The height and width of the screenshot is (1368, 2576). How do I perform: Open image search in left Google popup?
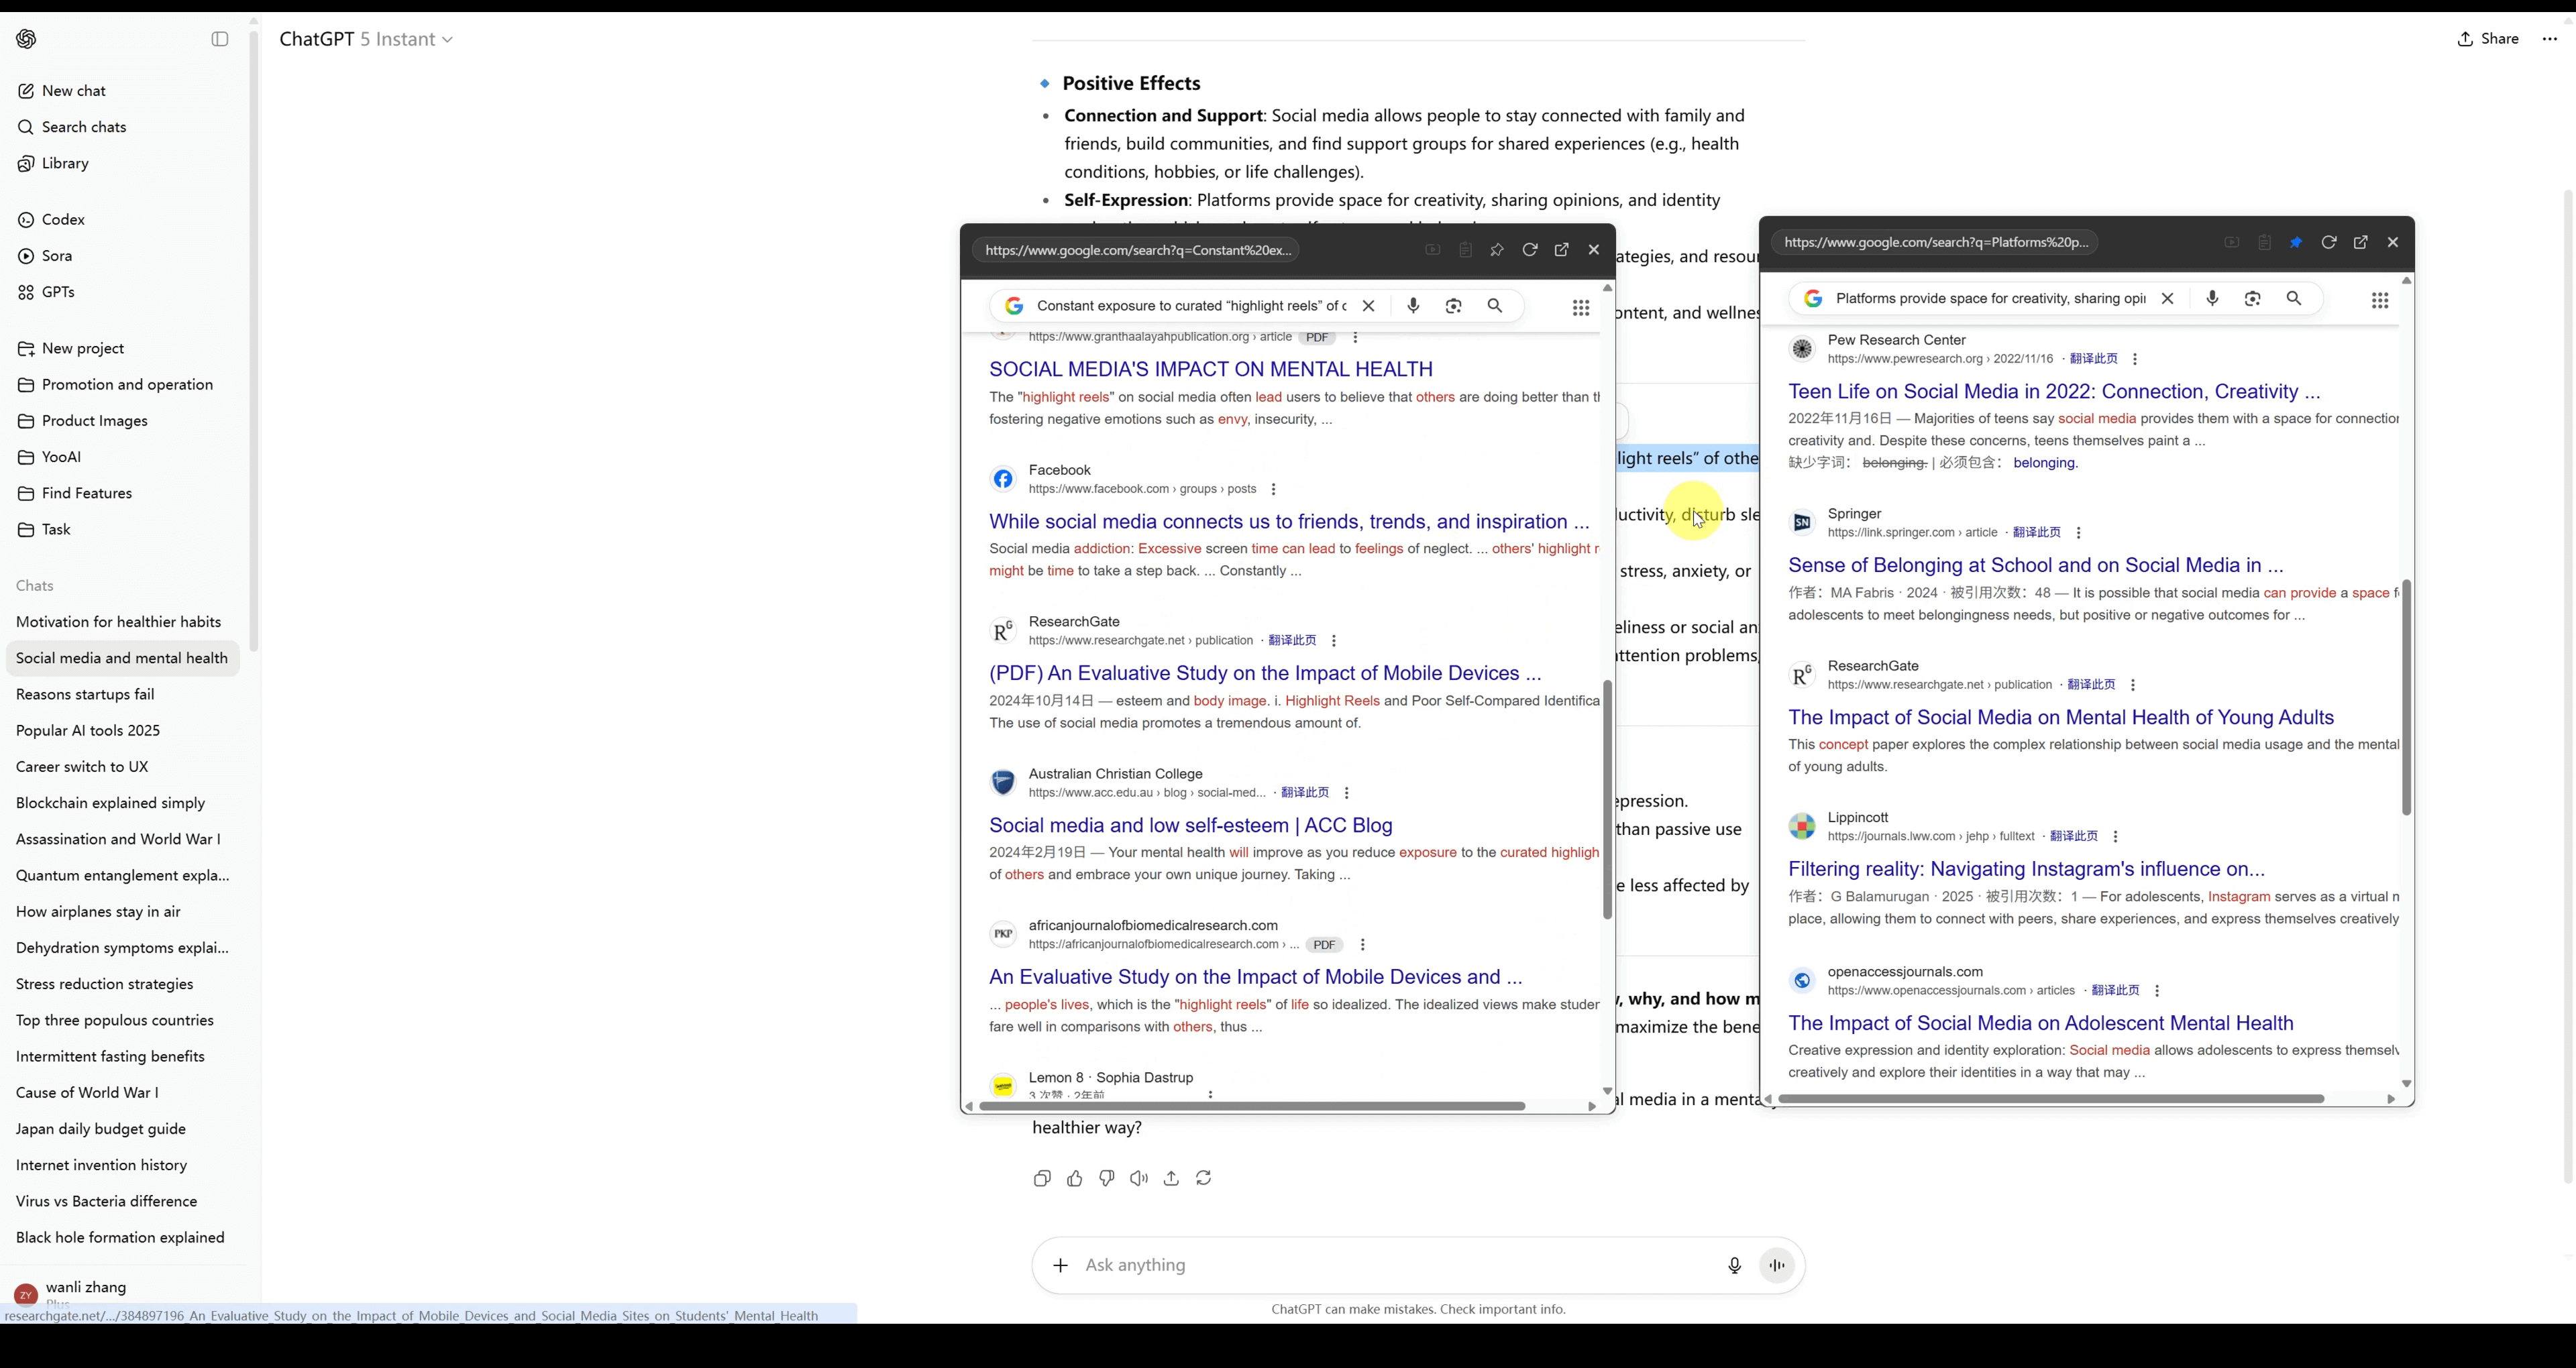(1454, 306)
